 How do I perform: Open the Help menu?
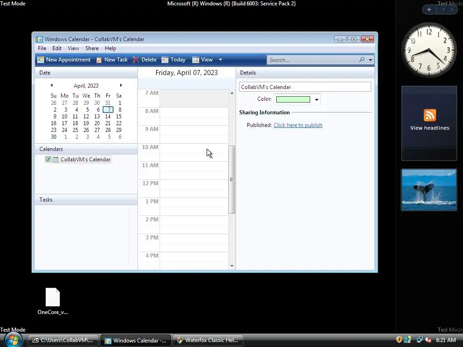tap(110, 48)
